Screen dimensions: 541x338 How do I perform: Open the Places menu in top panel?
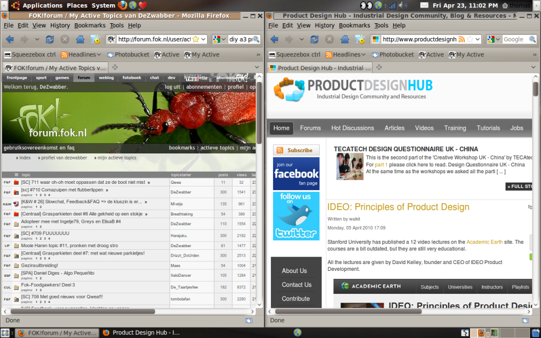pyautogui.click(x=77, y=5)
